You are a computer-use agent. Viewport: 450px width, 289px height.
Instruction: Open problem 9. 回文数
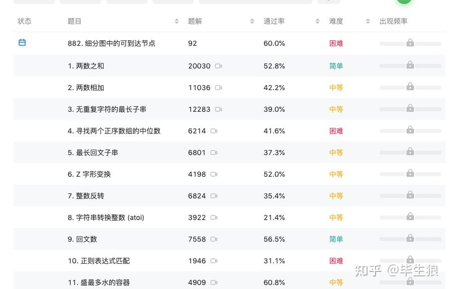click(83, 239)
